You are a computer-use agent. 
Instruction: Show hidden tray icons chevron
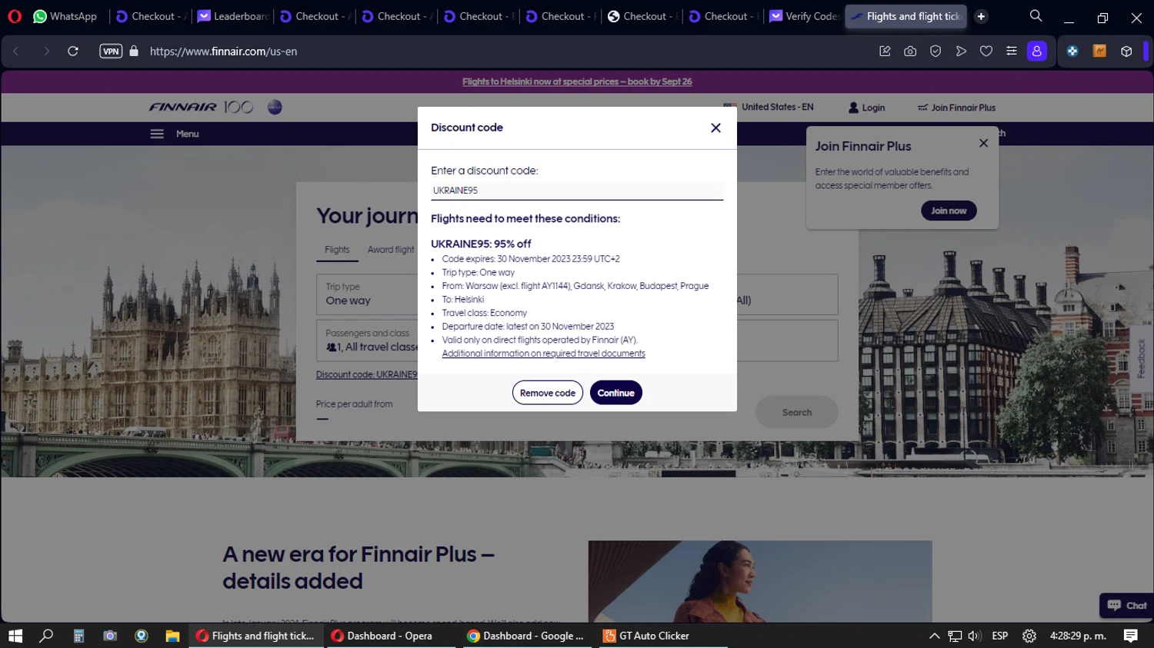934,636
